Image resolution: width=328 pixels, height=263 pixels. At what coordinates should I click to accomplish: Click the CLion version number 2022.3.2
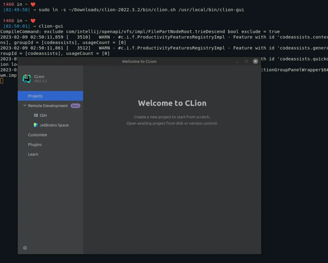coord(40,81)
